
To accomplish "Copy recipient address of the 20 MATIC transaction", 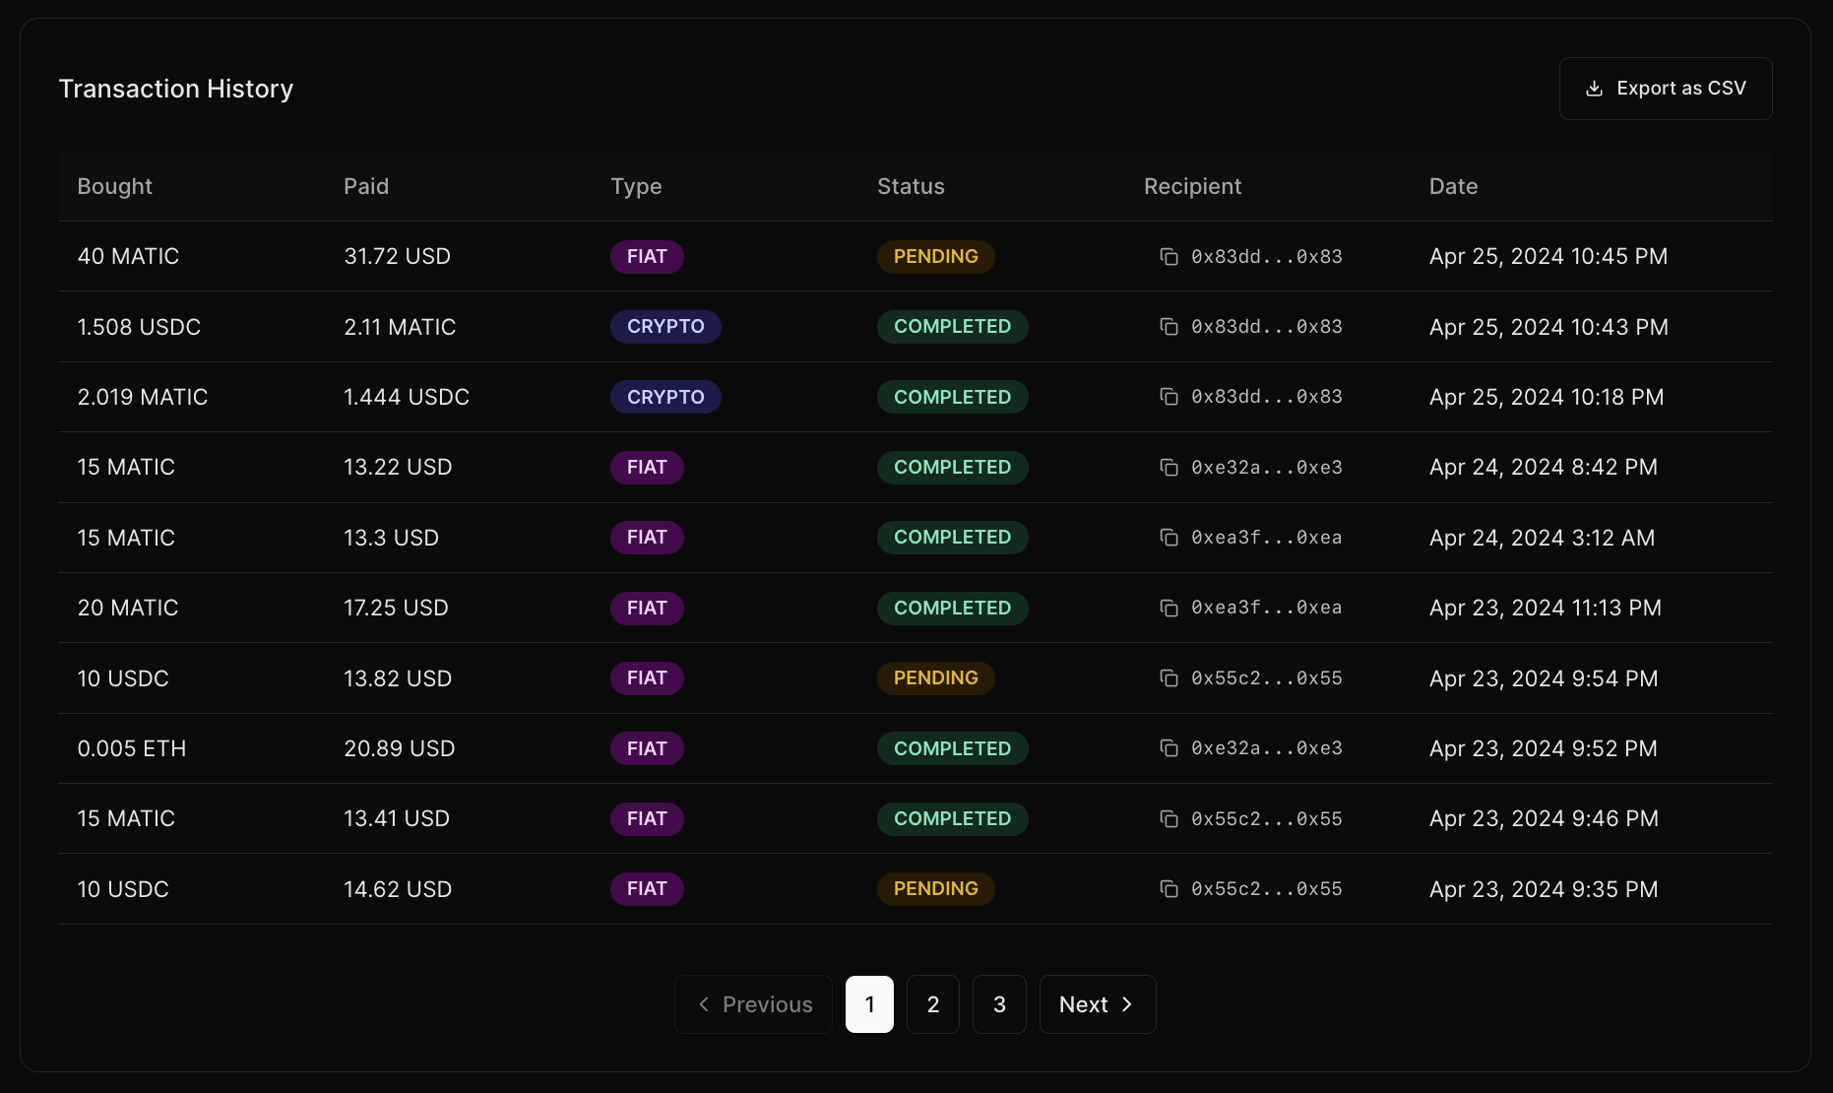I will (x=1169, y=608).
